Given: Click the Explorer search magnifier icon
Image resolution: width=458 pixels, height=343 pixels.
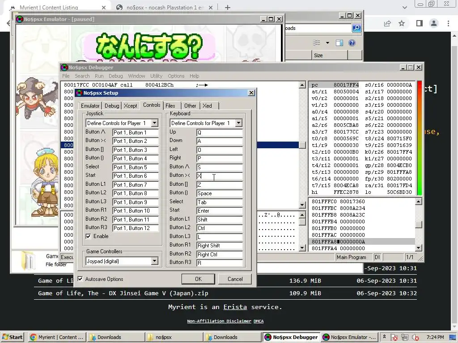Looking at the screenshot, I should (x=356, y=28).
